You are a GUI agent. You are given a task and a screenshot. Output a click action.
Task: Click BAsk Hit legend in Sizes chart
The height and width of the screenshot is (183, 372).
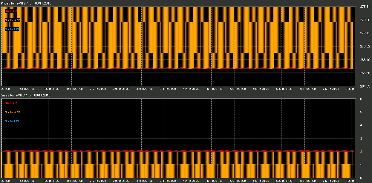tap(11, 103)
